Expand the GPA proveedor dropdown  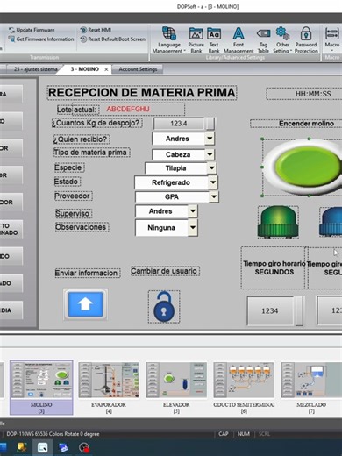tap(214, 196)
